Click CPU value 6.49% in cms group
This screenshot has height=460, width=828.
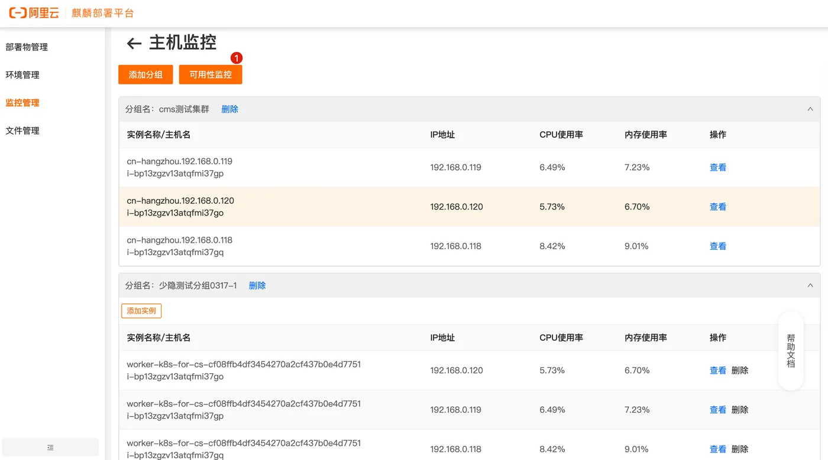tap(552, 168)
